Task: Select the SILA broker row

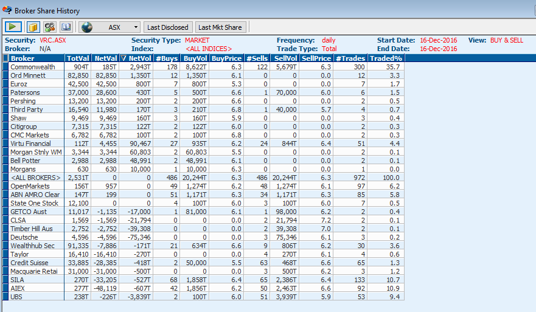Action: point(204,280)
